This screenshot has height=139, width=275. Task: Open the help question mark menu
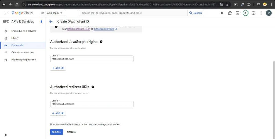click(253, 13)
